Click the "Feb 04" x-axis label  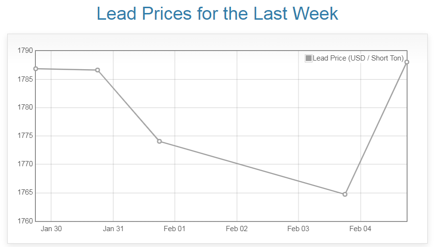(360, 229)
